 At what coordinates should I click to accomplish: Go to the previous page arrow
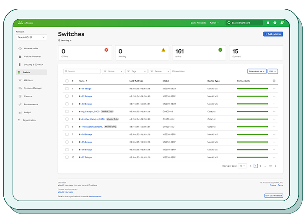[251, 166]
